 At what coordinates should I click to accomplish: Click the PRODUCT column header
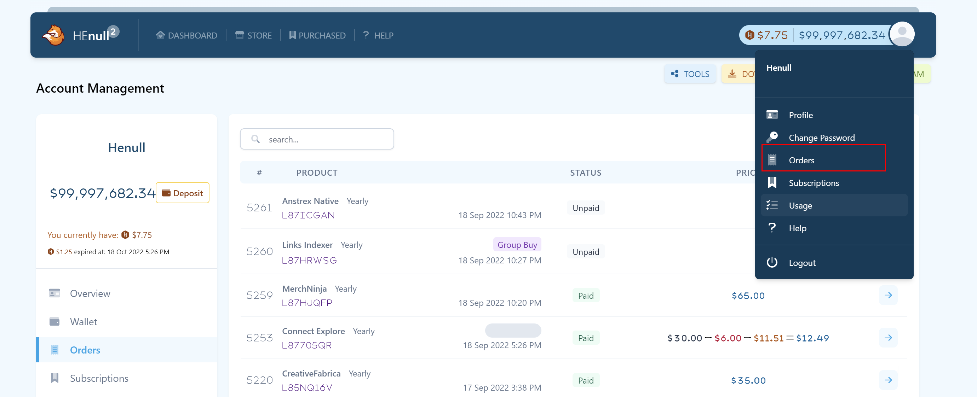[x=317, y=173]
